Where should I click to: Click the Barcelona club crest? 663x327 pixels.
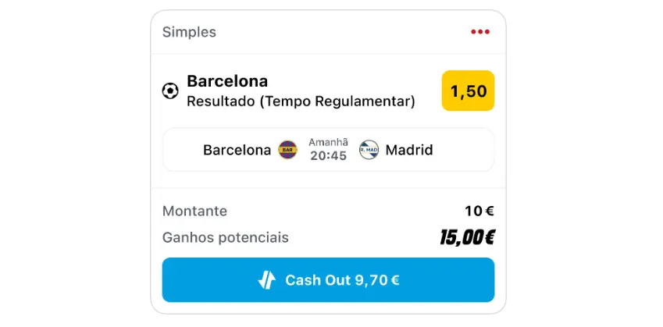288,150
